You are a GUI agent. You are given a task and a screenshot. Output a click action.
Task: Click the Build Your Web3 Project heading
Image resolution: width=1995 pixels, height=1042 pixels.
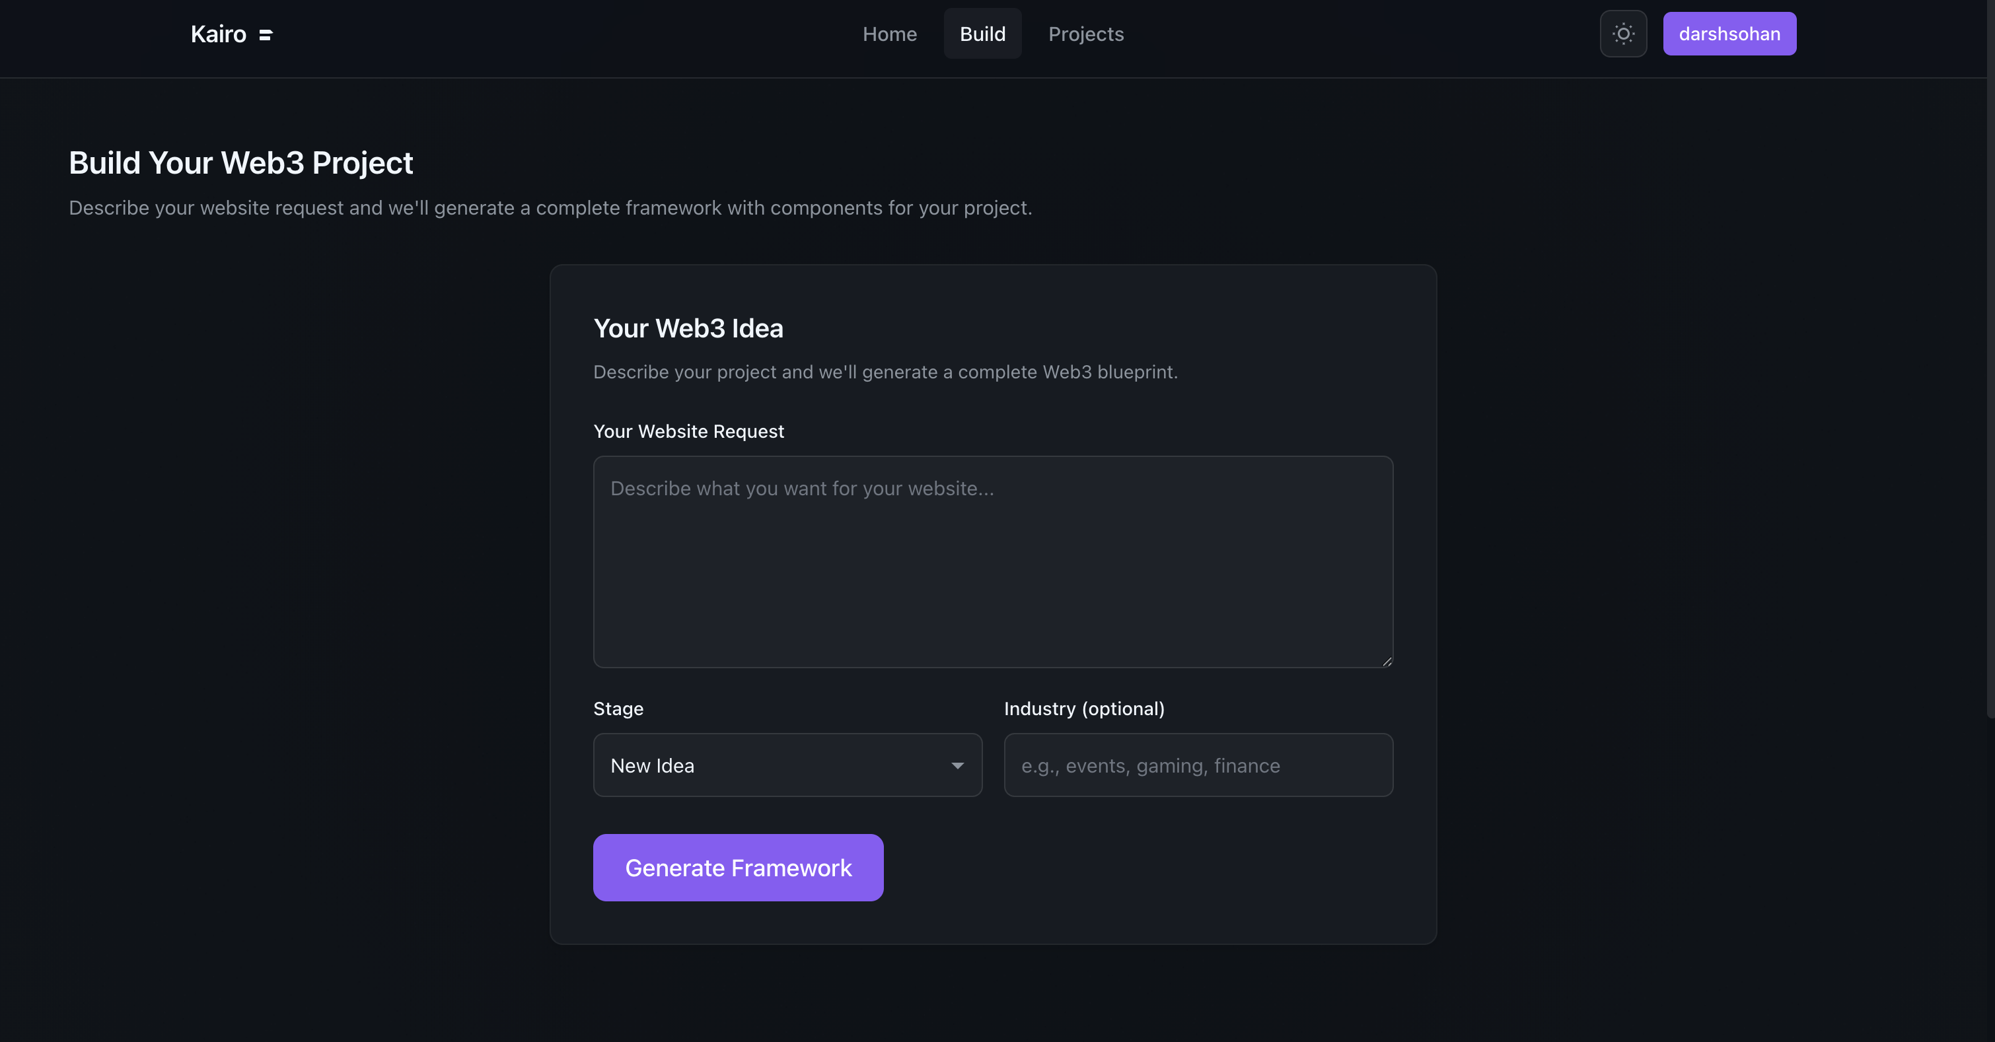tap(241, 163)
